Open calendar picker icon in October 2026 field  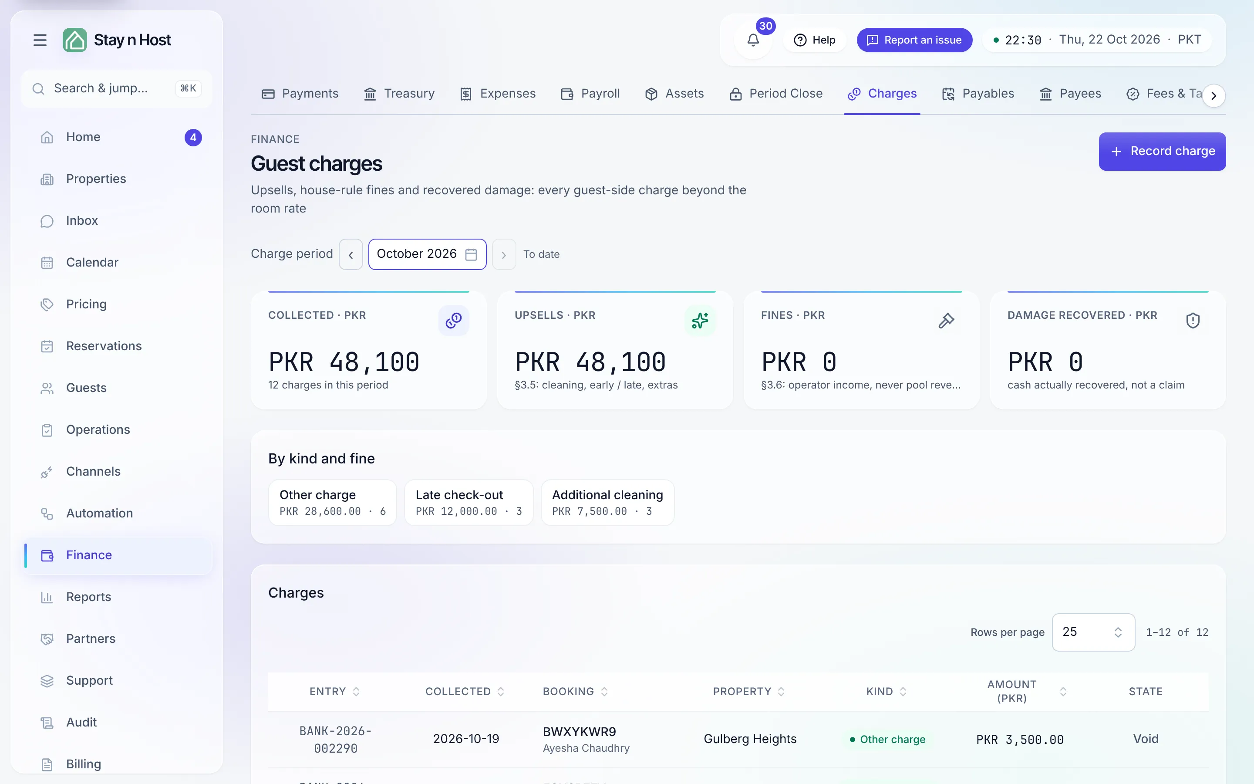point(471,254)
